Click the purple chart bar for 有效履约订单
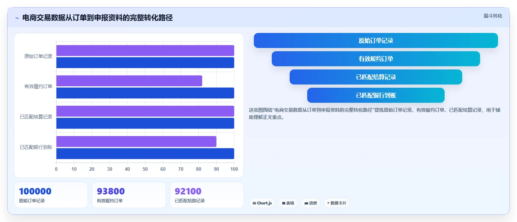Viewport: 517px width, 222px height. coord(129,81)
